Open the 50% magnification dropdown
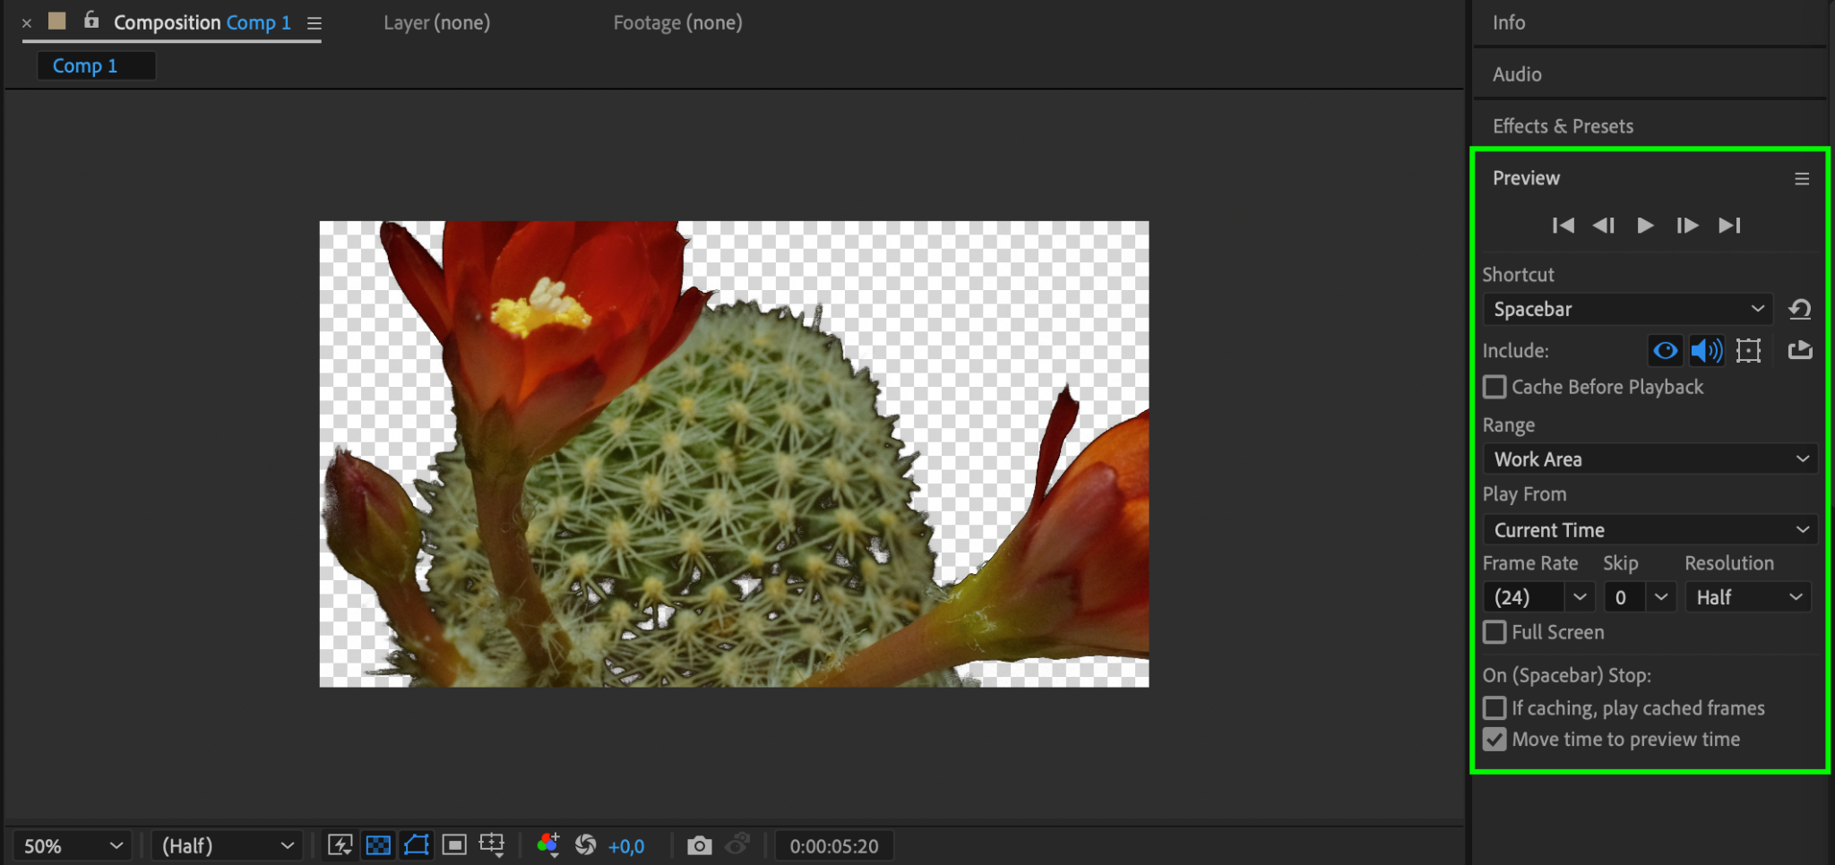Viewport: 1835px width, 865px height. pyautogui.click(x=72, y=846)
